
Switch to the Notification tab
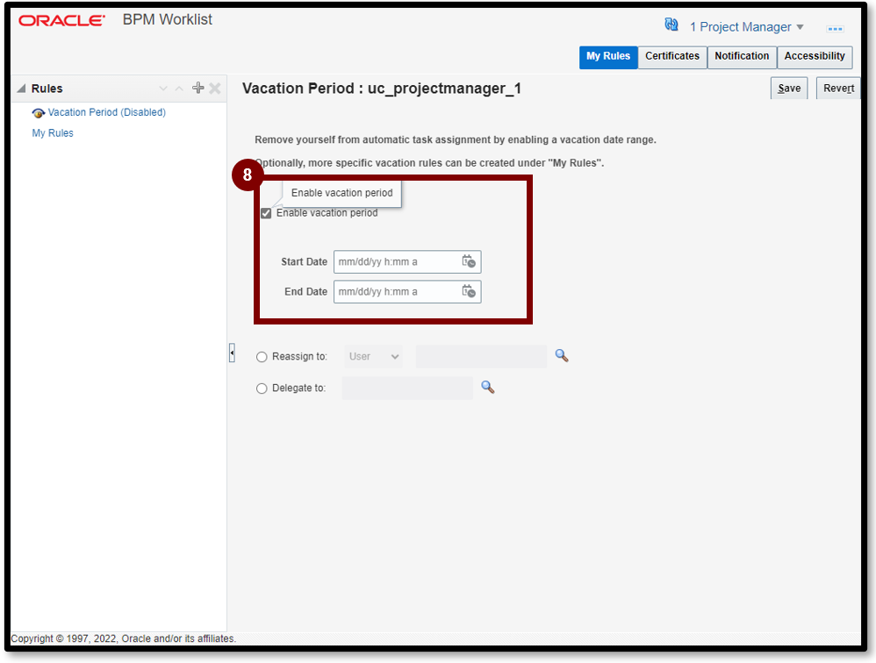[742, 57]
